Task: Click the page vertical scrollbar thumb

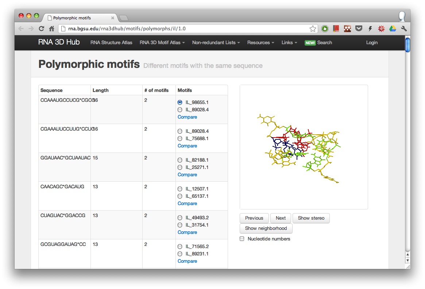Action: click(x=407, y=45)
